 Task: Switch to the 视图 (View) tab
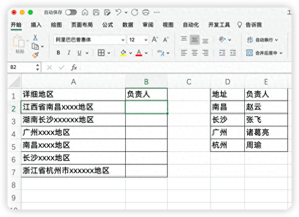pos(168,25)
